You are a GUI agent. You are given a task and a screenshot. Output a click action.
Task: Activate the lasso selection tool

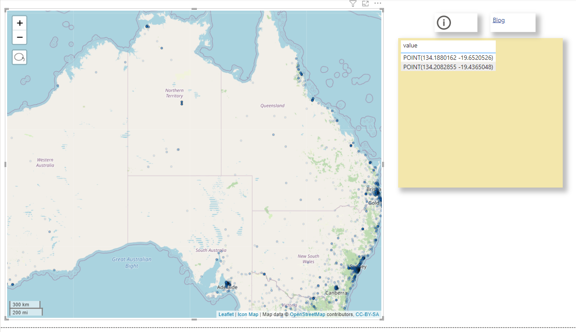tap(20, 57)
